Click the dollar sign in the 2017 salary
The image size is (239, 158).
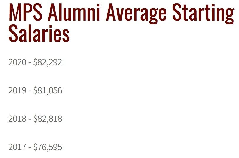[35, 147]
